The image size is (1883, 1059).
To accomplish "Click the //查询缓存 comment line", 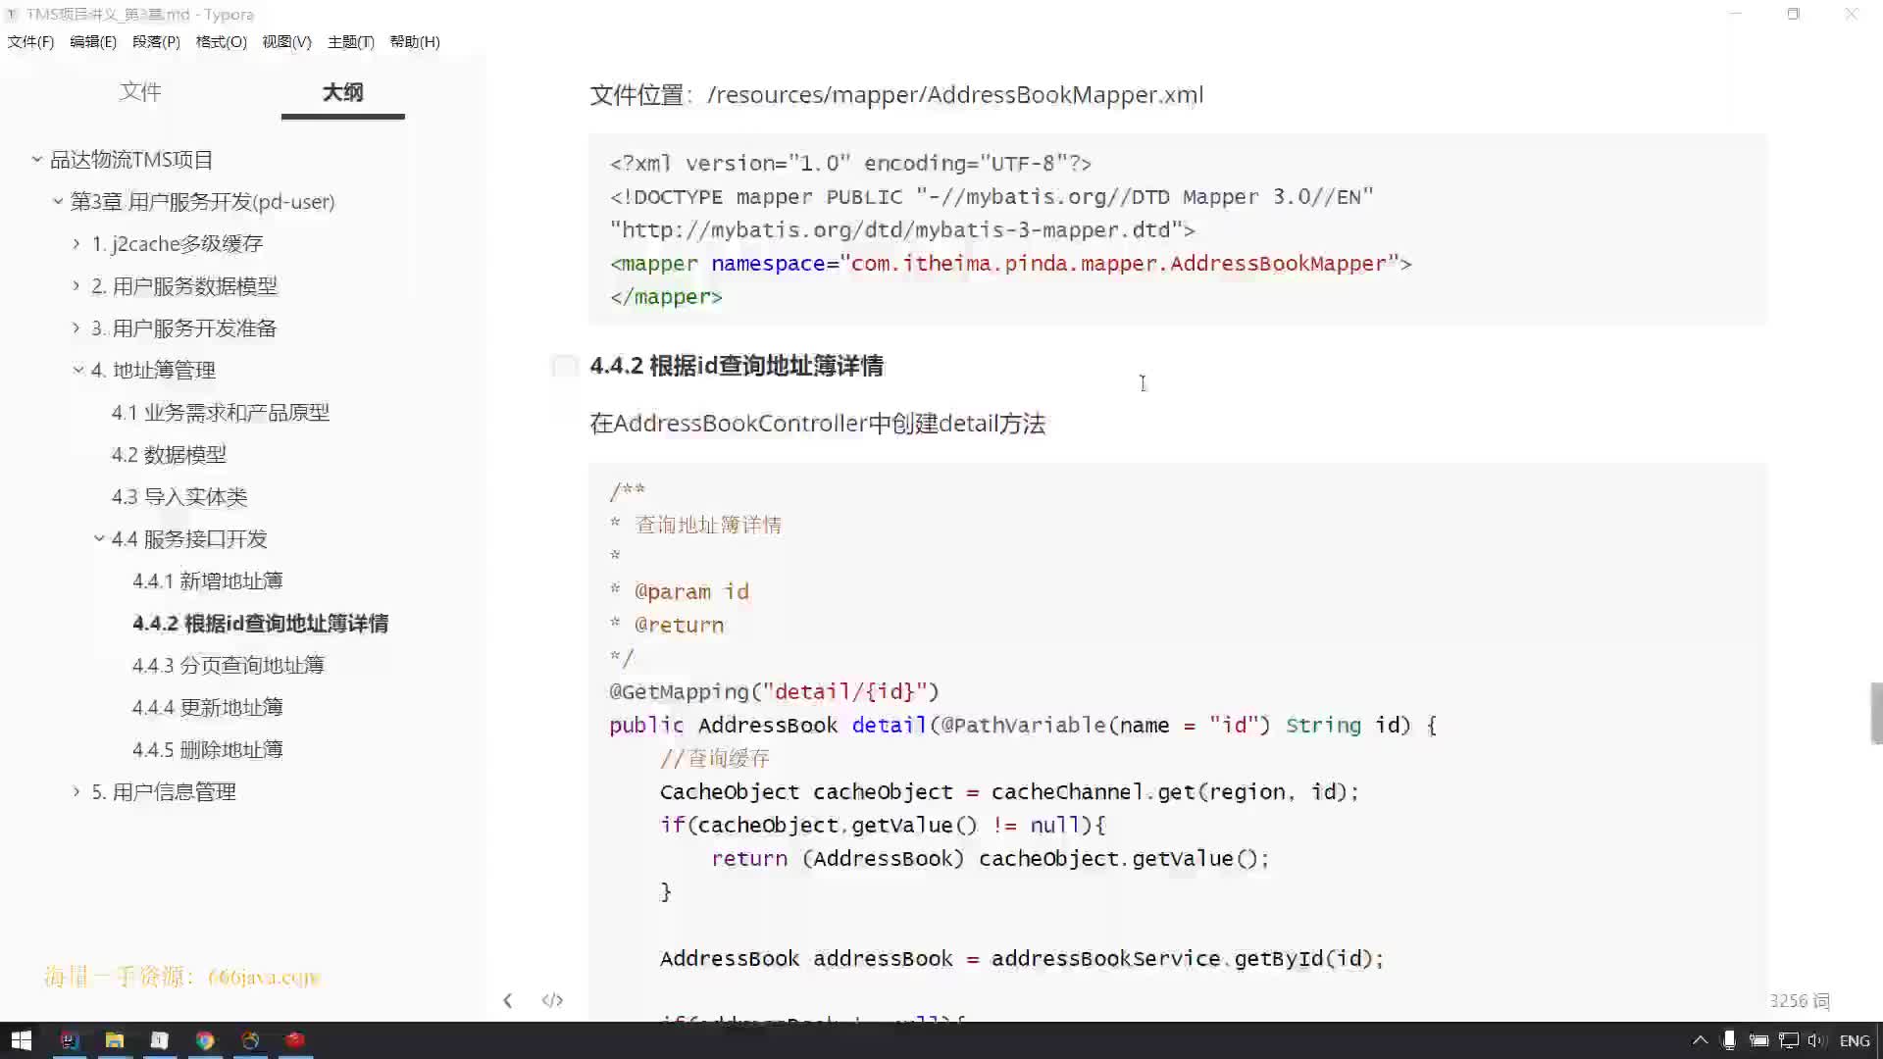I will pyautogui.click(x=715, y=758).
